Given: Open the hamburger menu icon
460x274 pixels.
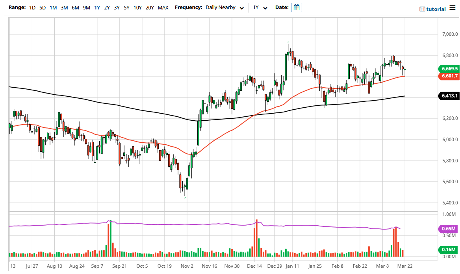Looking at the screenshot, I should click(453, 8).
